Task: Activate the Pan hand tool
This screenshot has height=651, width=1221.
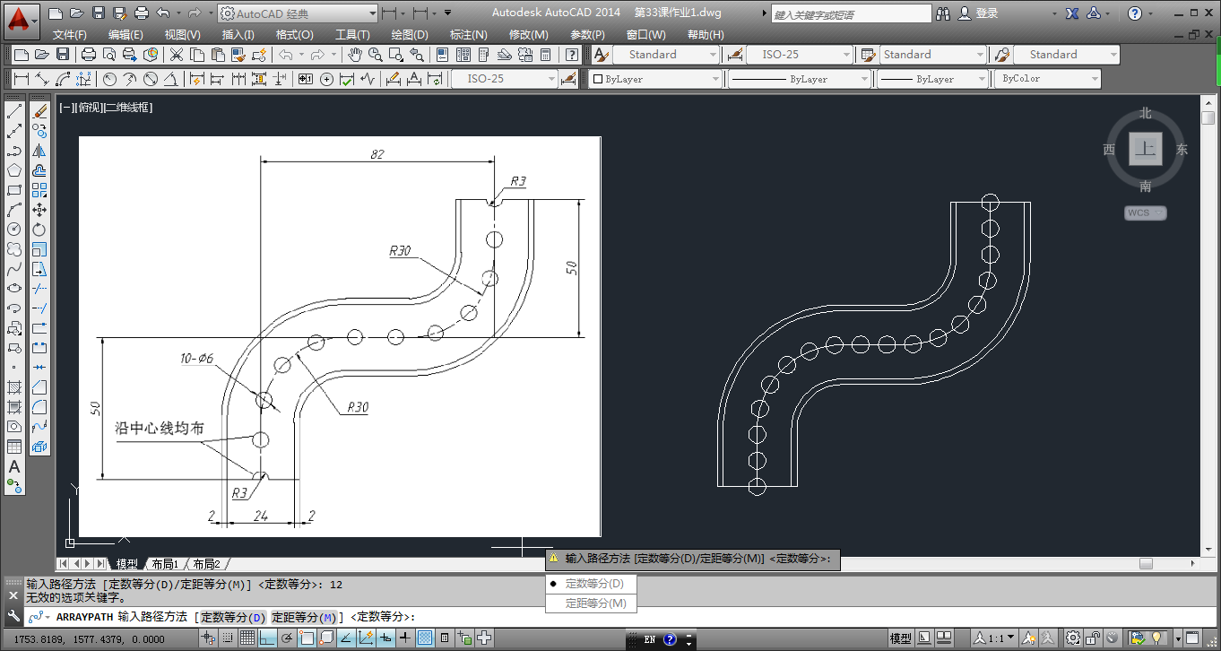Action: click(355, 55)
